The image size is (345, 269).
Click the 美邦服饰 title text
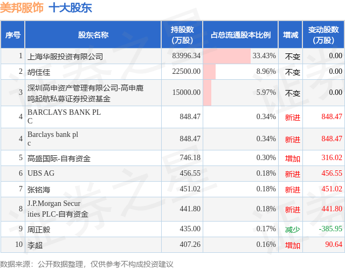(22, 8)
